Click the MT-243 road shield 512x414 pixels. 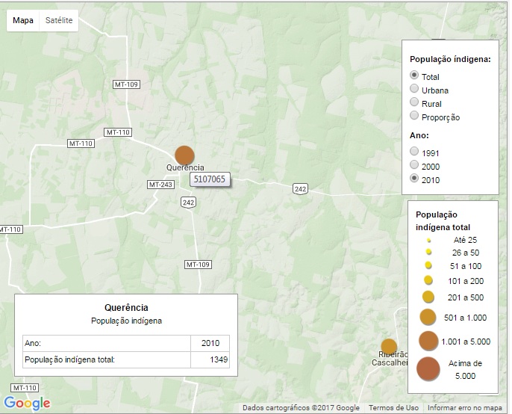(x=160, y=185)
